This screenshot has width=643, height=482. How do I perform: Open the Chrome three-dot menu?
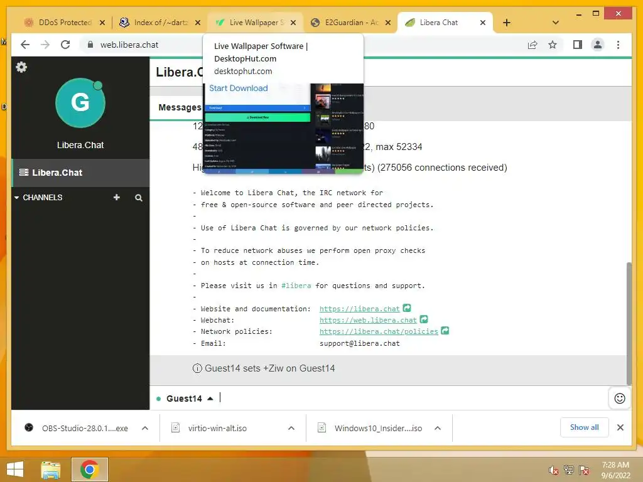[x=618, y=45]
